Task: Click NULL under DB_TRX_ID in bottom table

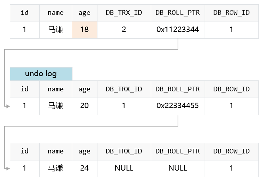Action: point(124,168)
